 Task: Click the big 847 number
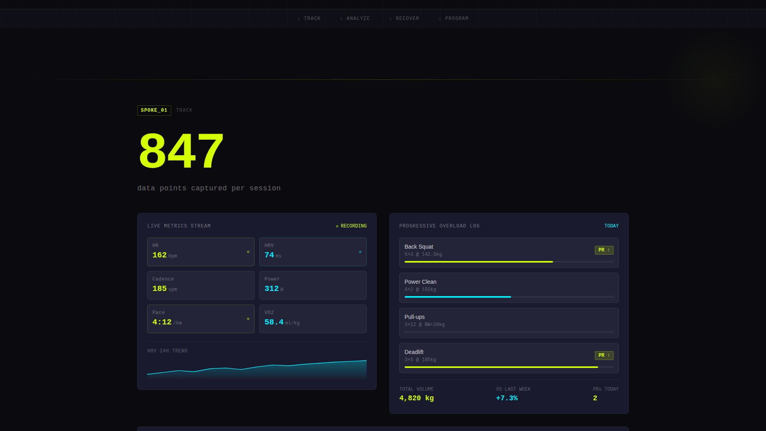(181, 151)
